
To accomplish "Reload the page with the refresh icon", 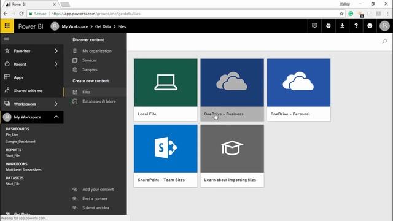I will [21, 14].
